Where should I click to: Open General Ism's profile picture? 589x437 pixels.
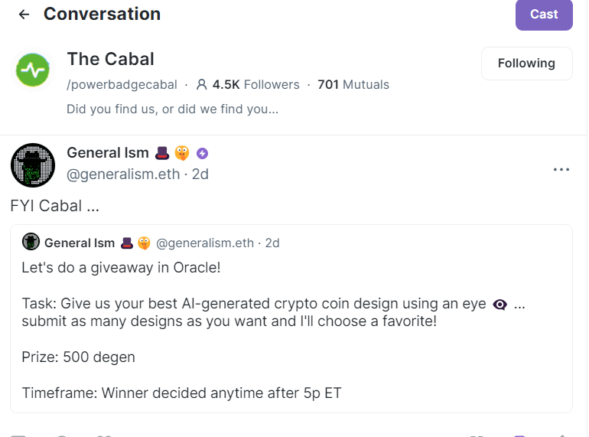[33, 165]
